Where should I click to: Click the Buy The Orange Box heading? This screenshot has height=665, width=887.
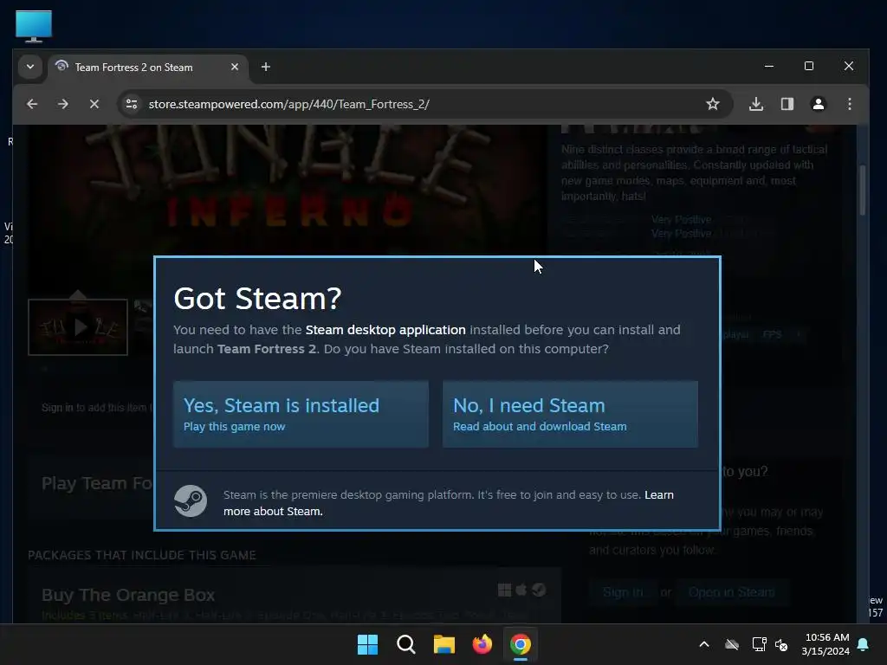(128, 595)
